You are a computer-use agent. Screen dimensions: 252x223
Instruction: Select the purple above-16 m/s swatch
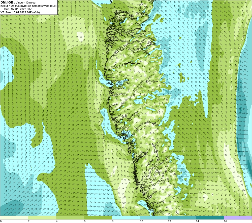(238, 217)
